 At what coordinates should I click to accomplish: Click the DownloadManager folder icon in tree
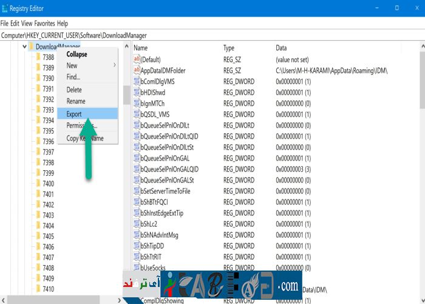[30, 47]
